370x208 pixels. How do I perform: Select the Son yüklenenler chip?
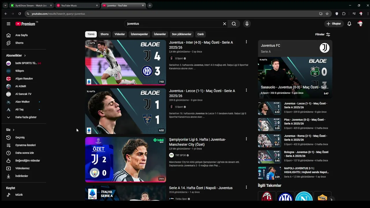tap(182, 34)
